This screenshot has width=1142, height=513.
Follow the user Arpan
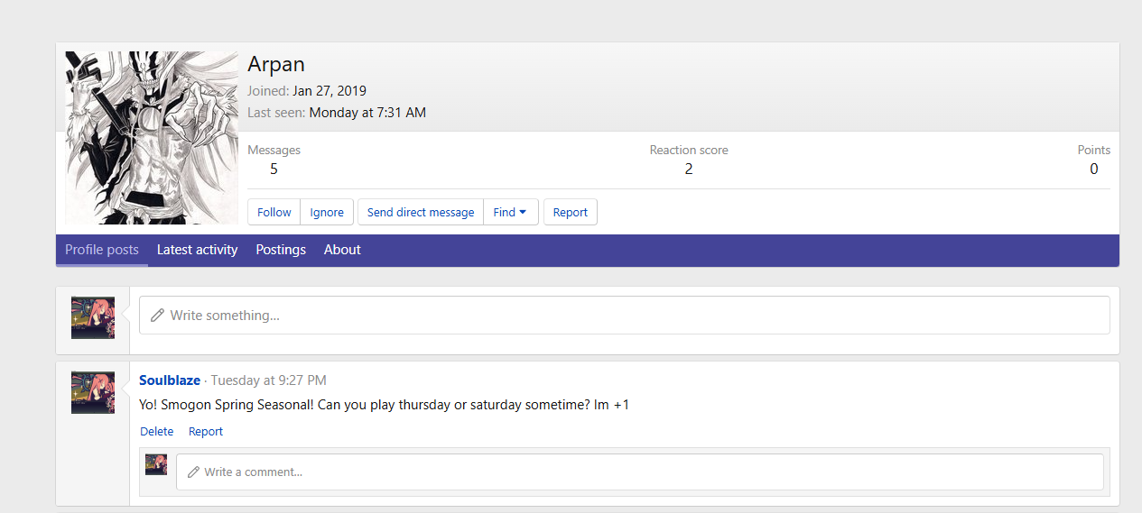pos(274,213)
